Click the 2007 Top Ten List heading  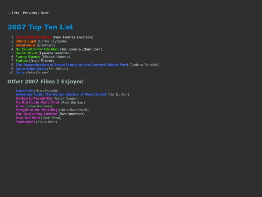(x=40, y=27)
